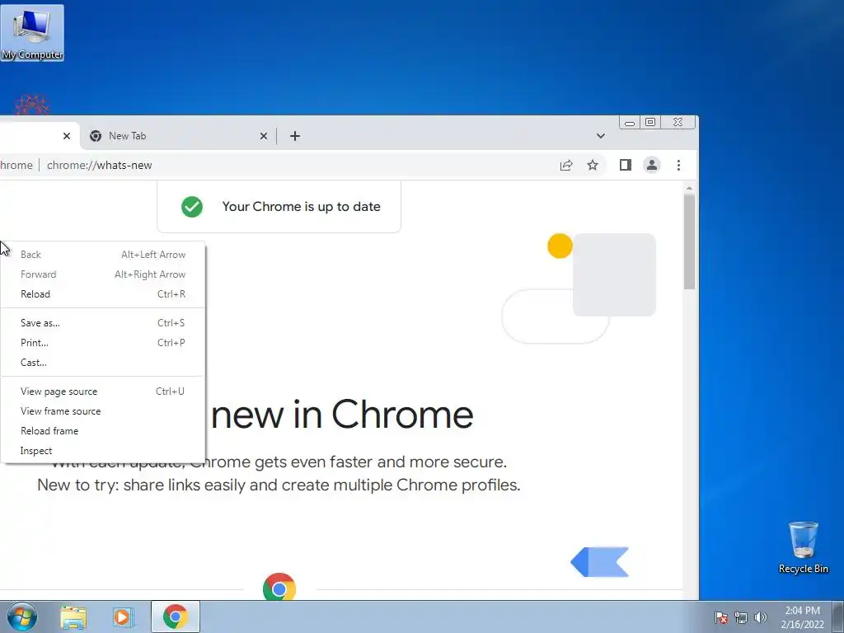Close the New Tab tab
Image resolution: width=844 pixels, height=633 pixels.
(x=264, y=136)
